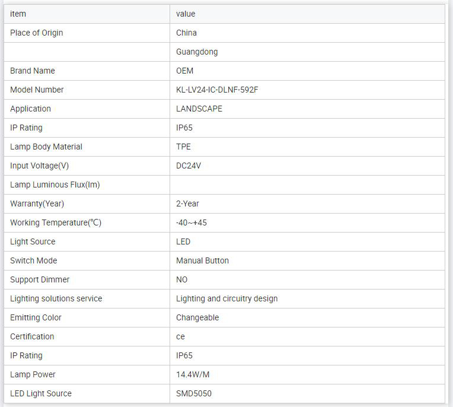Viewport: 453px width, 407px height.
Task: Click the "Changeable" emitting color value
Action: 197,317
